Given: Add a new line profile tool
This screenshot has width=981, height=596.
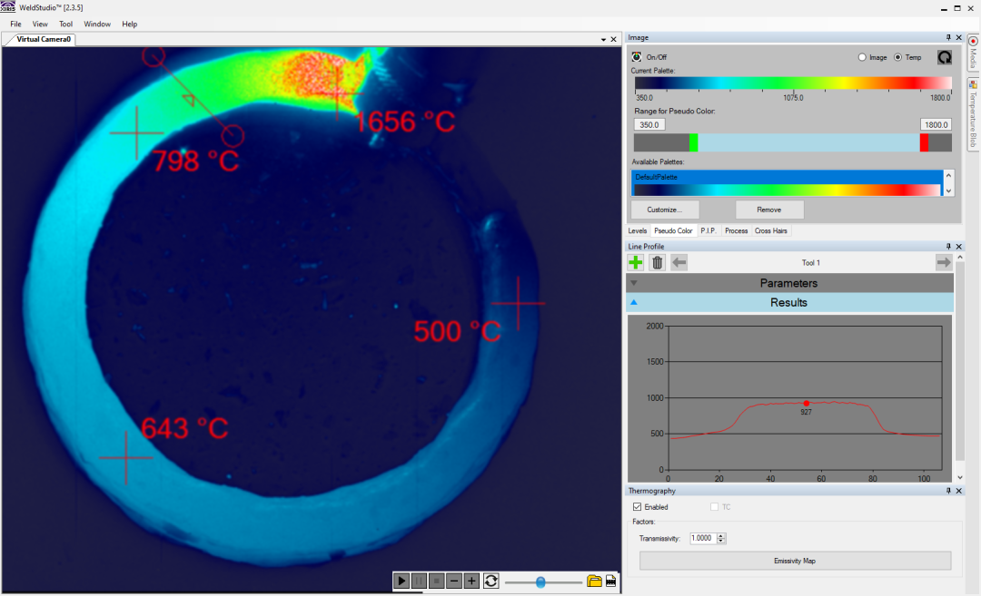Looking at the screenshot, I should pyautogui.click(x=636, y=263).
